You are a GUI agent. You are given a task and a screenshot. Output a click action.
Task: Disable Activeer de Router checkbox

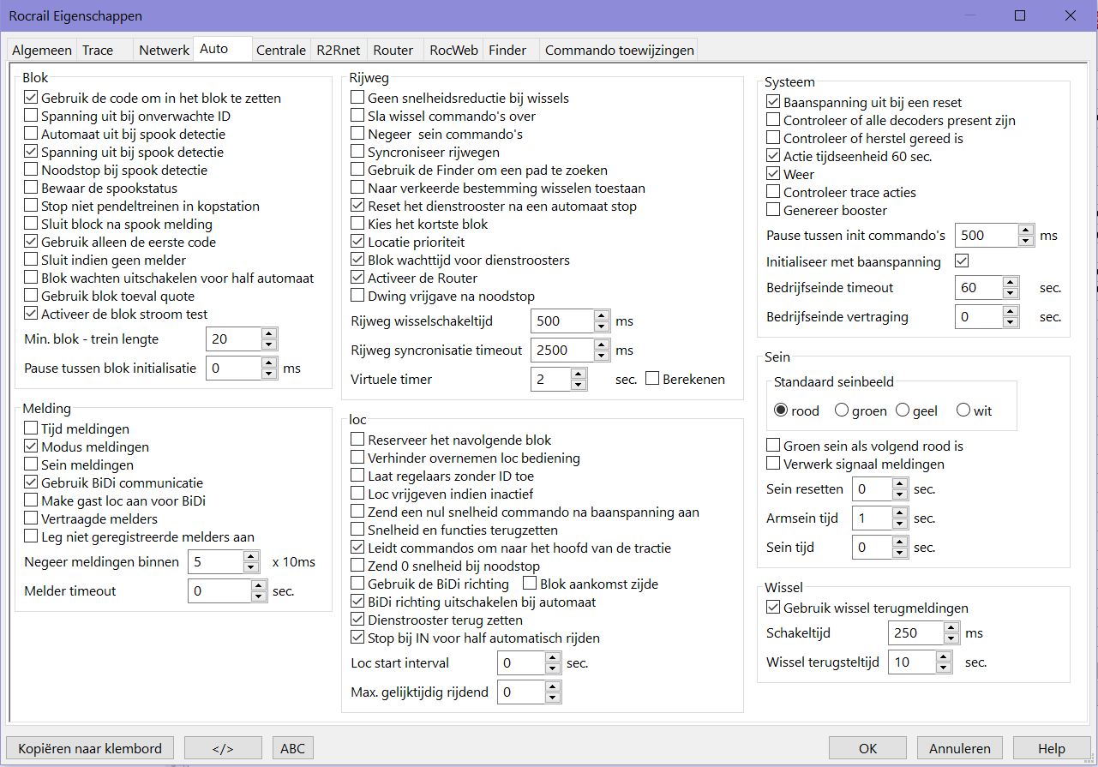click(x=358, y=278)
